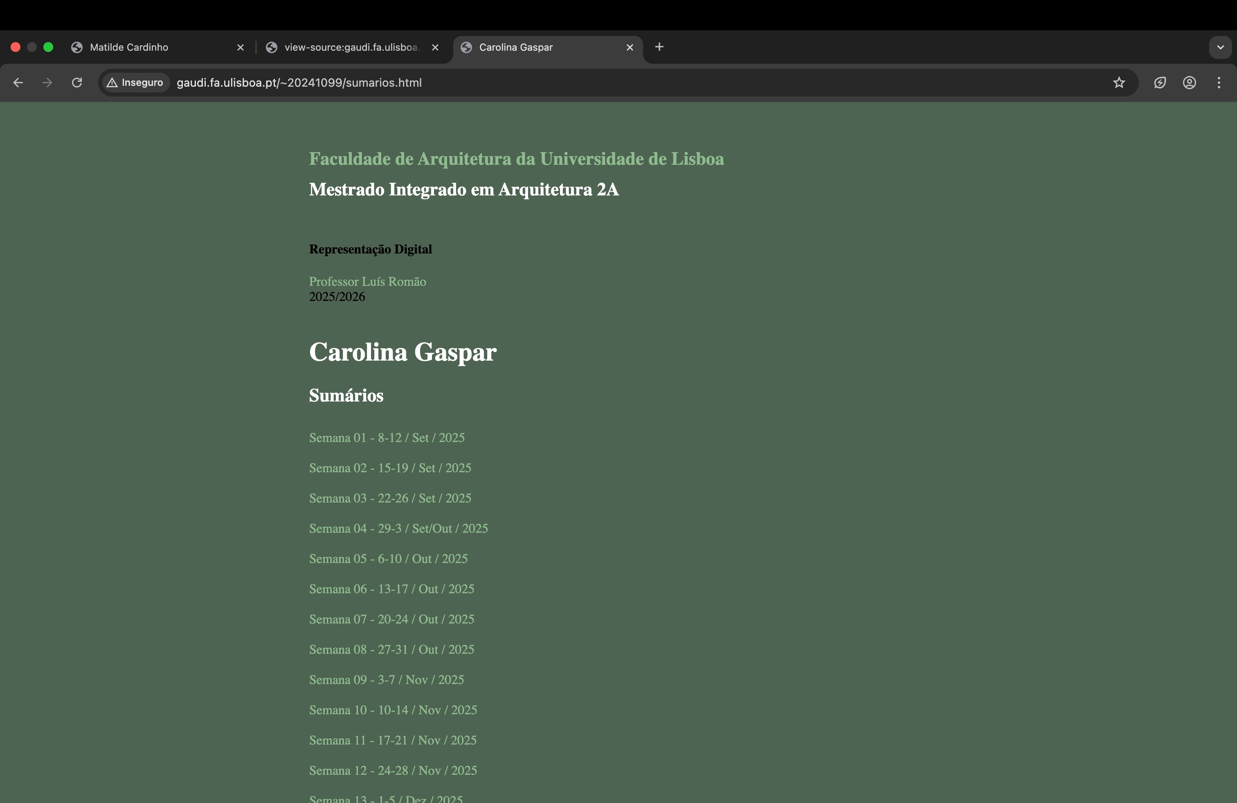Switch to the view-source tab
The width and height of the screenshot is (1237, 803).
click(351, 47)
